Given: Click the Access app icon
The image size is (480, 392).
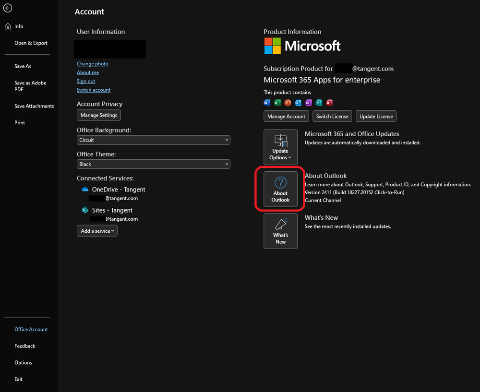Looking at the screenshot, I should pyautogui.click(x=329, y=103).
